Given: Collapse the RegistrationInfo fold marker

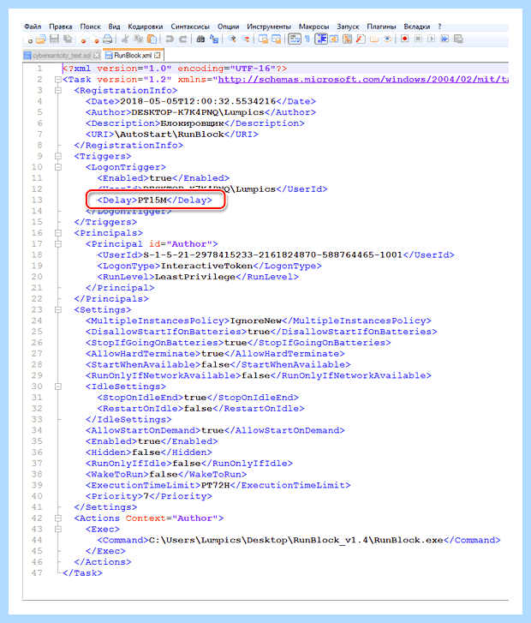Looking at the screenshot, I should 58,91.
